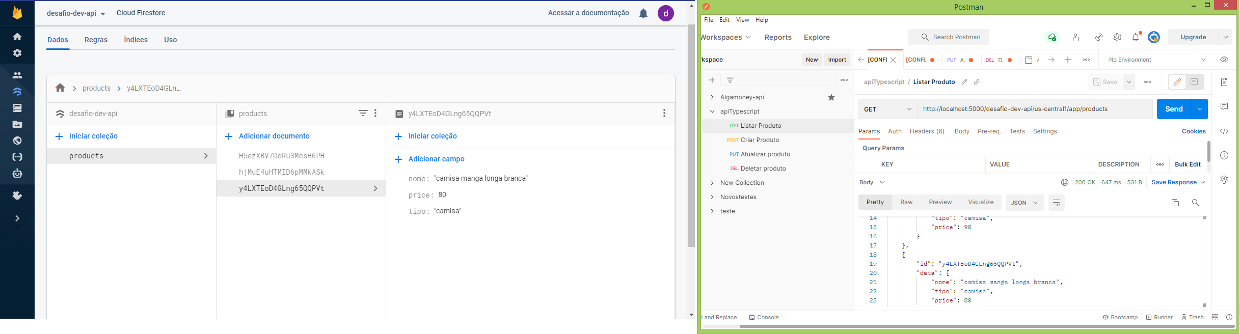Image resolution: width=1240 pixels, height=334 pixels.
Task: Click the blue Send button
Action: (1174, 109)
